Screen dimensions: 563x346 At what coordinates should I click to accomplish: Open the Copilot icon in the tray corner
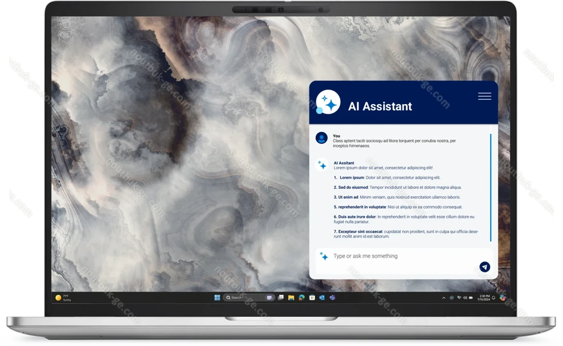click(x=502, y=298)
